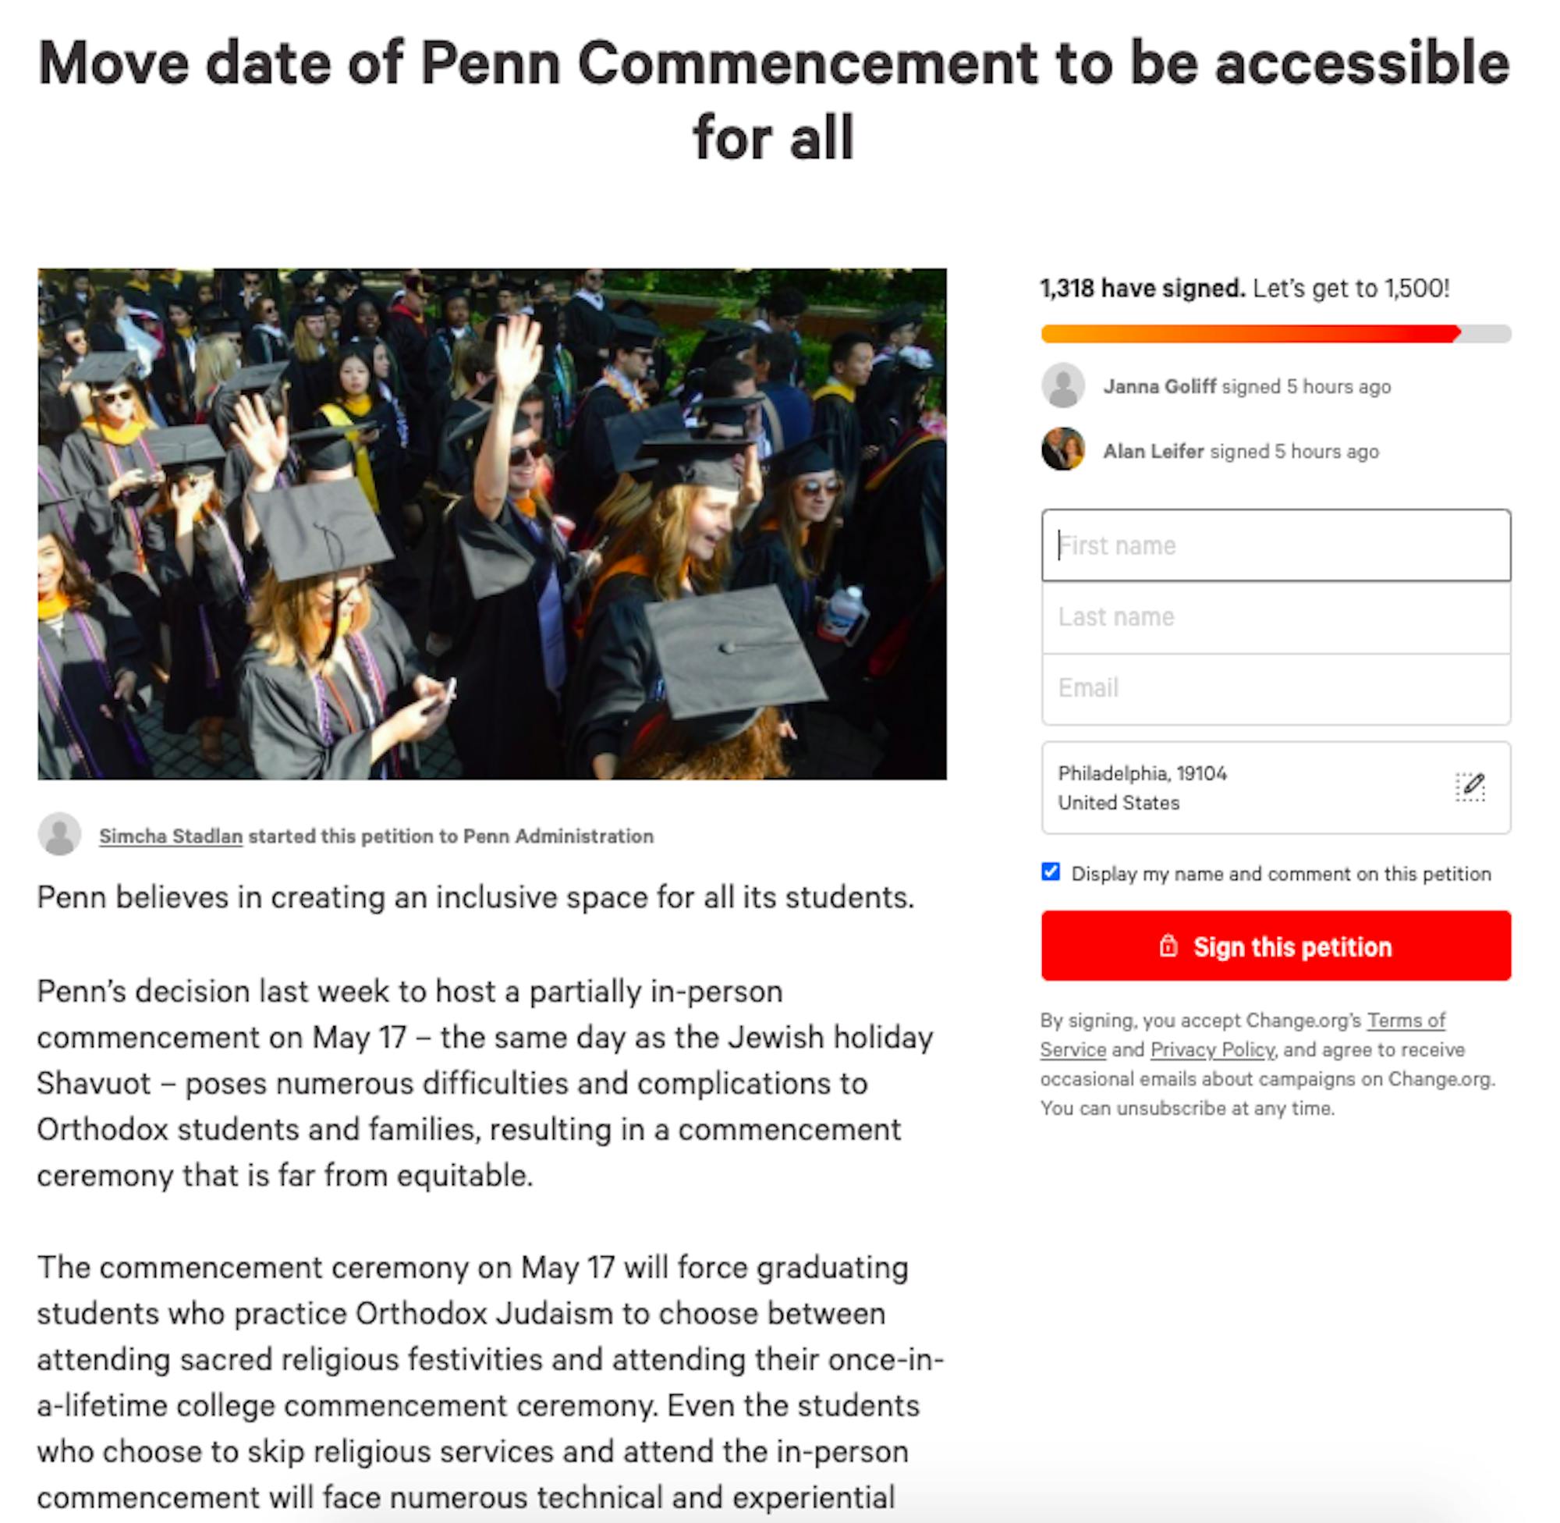Screen dimensions: 1560x1523
Task: Select the Email entry box
Action: click(1275, 687)
